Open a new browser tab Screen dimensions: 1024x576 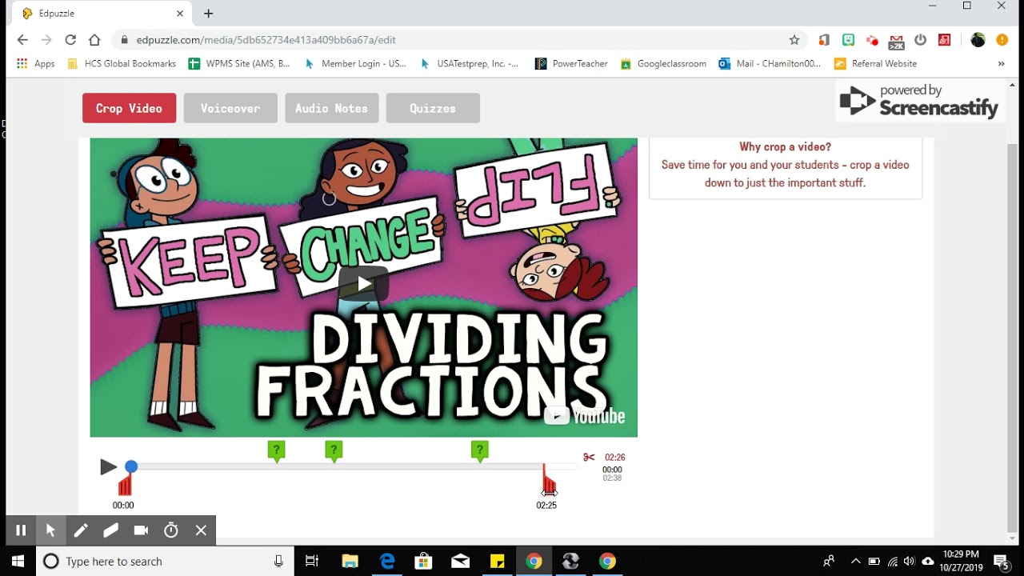pyautogui.click(x=208, y=14)
